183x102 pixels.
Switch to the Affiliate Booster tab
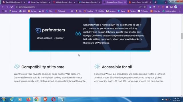tap(64, 2)
